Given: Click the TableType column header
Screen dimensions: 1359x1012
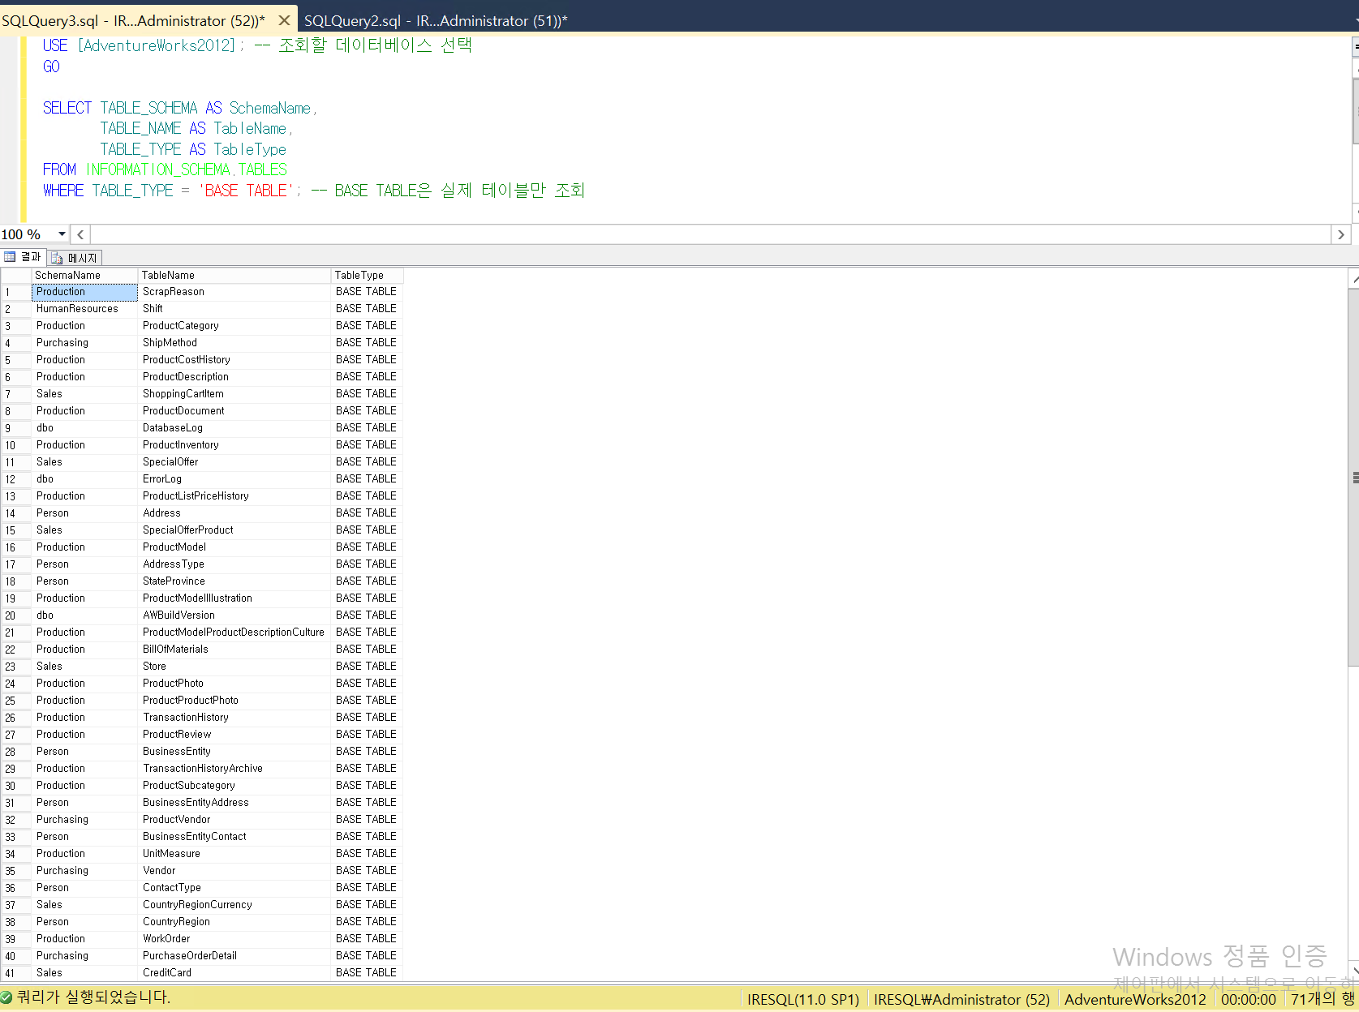Looking at the screenshot, I should point(357,275).
